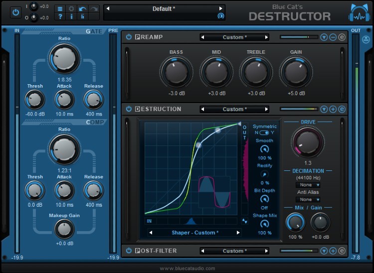Screen dimensions: 374x273
Task: Click the plus icon in Destruction header
Action: pyautogui.click(x=333, y=109)
